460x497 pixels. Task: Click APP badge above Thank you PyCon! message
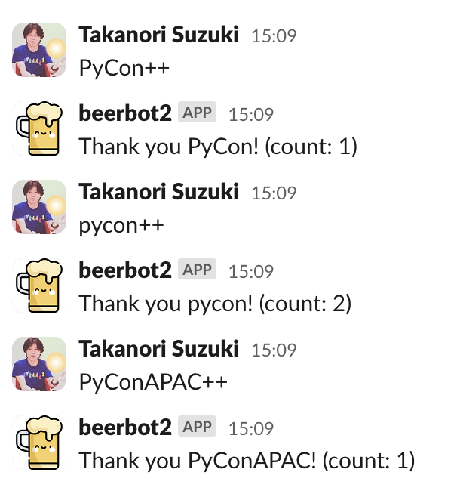point(198,113)
